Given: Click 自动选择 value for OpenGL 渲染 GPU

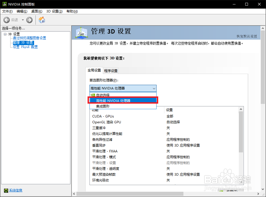Looking at the screenshot, I should click(x=173, y=122).
